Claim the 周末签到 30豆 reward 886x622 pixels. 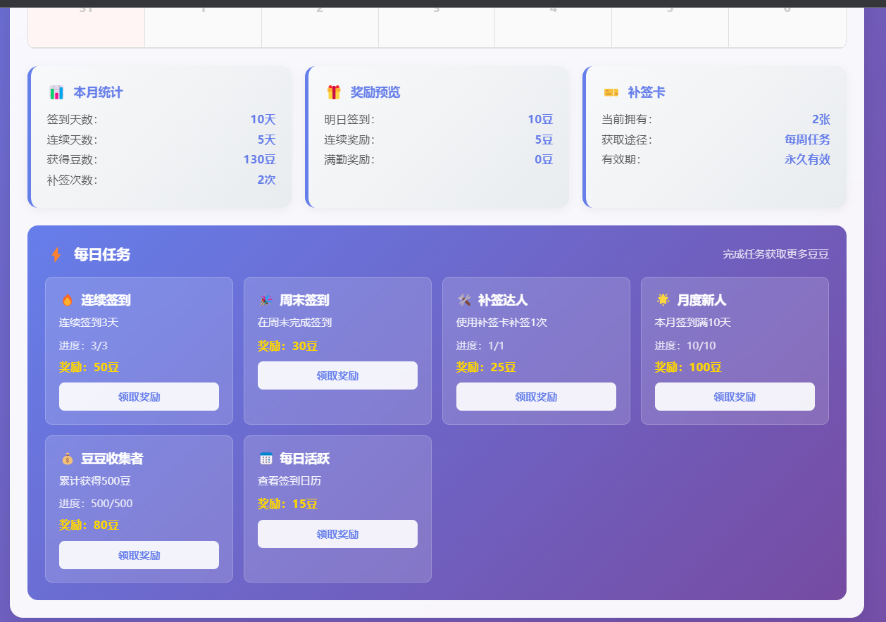pos(337,375)
